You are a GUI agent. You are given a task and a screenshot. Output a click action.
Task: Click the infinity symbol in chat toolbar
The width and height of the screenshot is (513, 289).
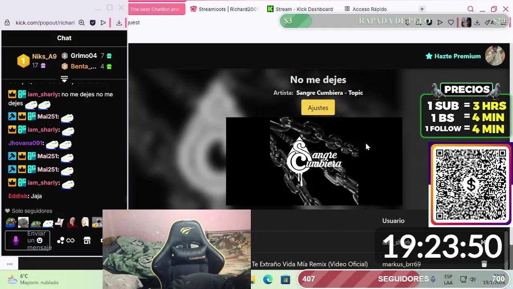point(71,240)
